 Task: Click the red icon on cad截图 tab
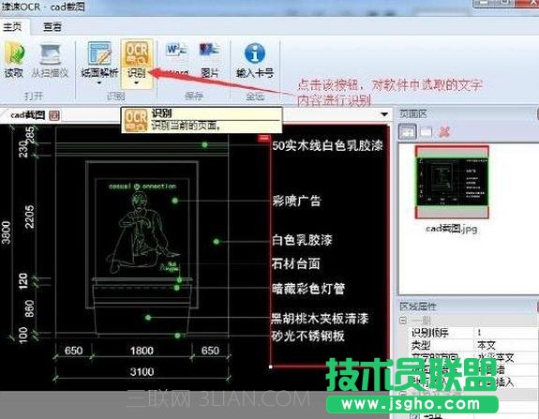54,115
